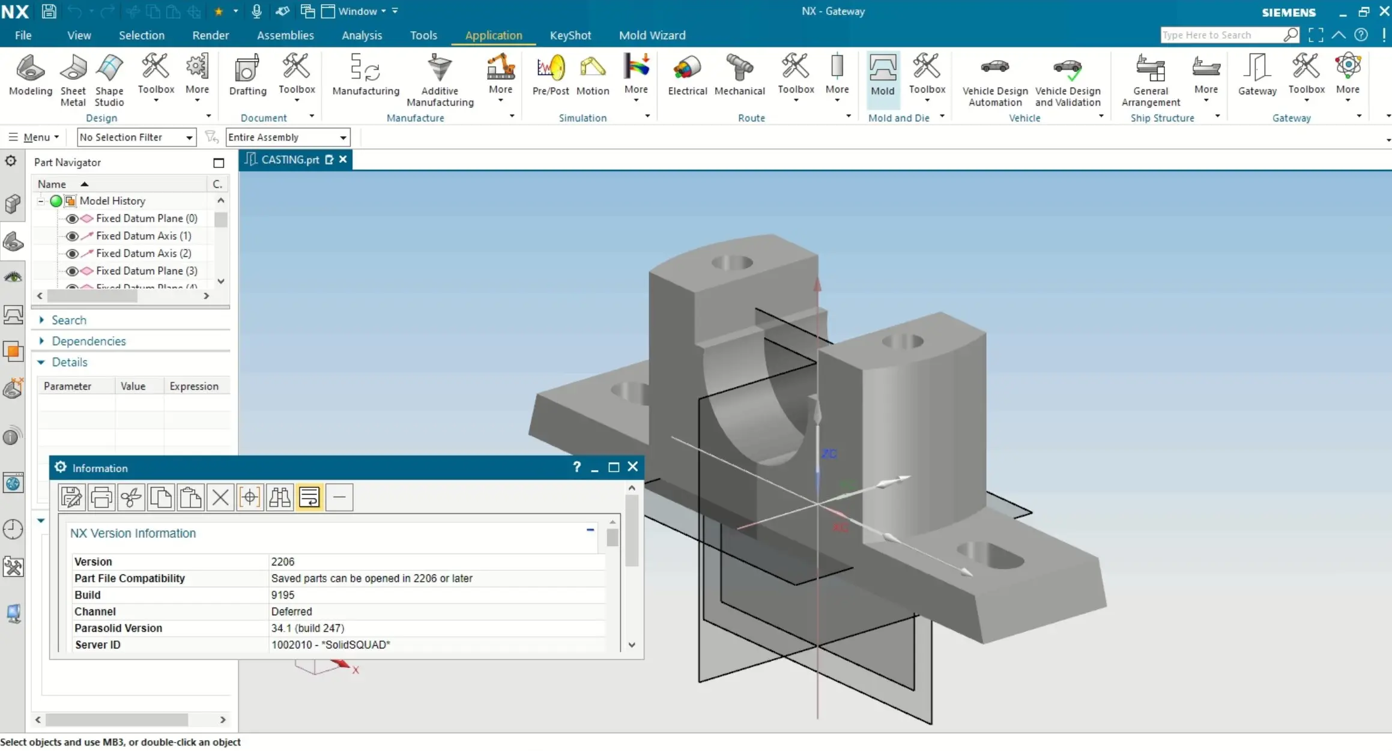Click the Information window vertical scrollbar thumb
The width and height of the screenshot is (1392, 751).
tap(632, 531)
